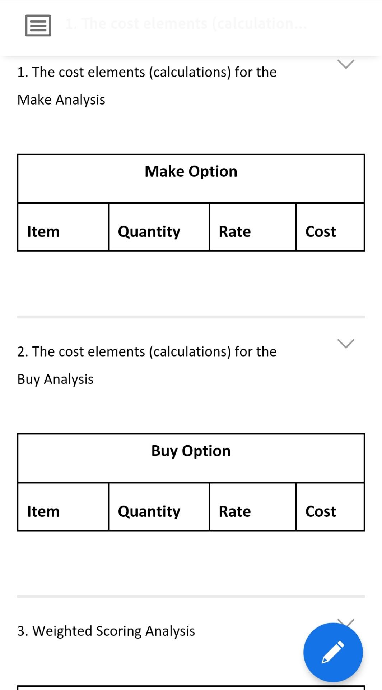382x690 pixels.
Task: Toggle the Buy Analysis section open or closed
Action: point(346,344)
